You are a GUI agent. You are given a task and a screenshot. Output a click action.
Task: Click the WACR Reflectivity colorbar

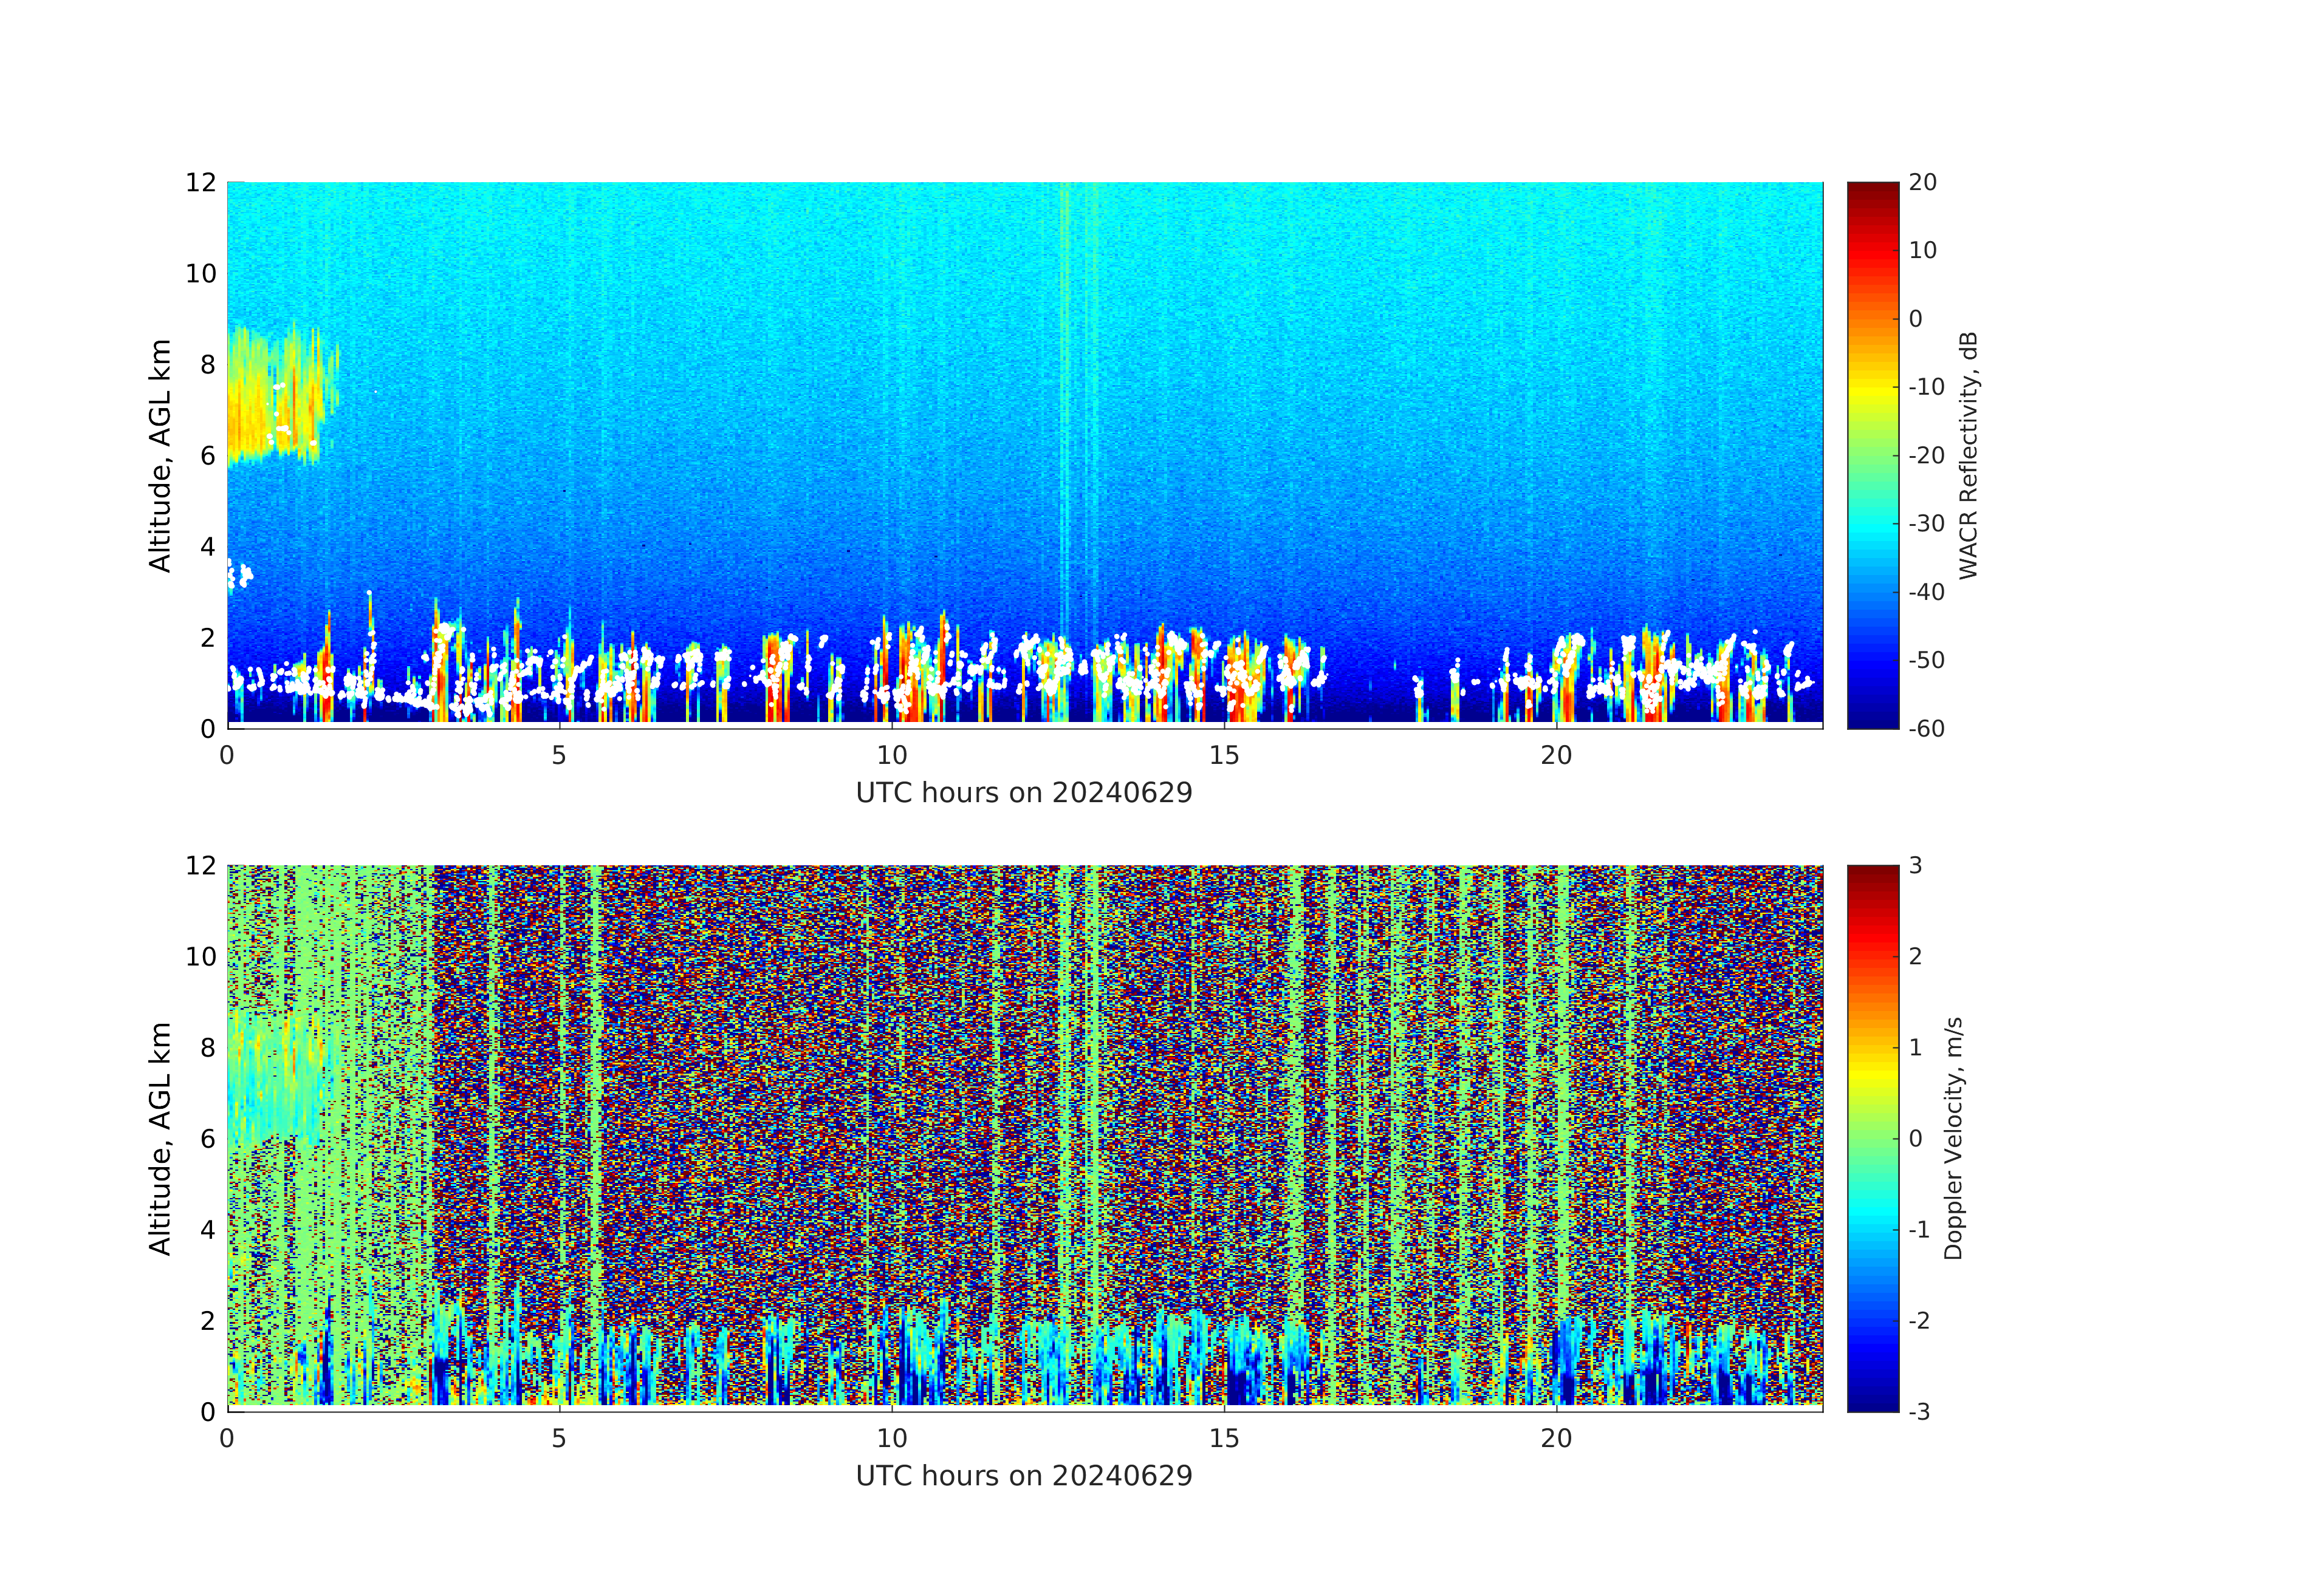click(1872, 455)
